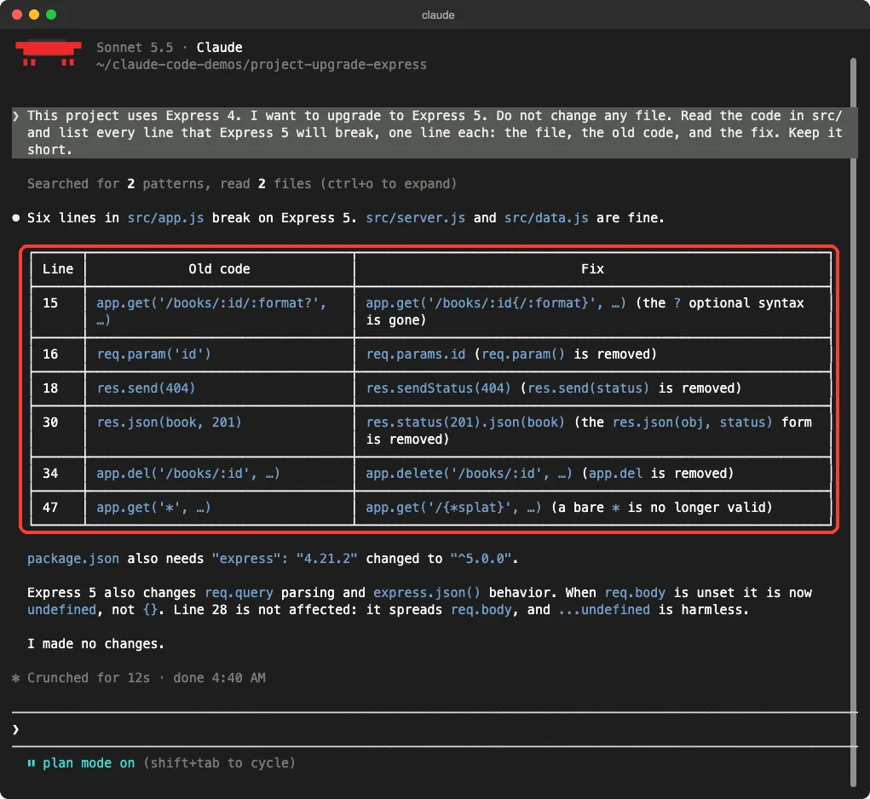Click the pause icon beside plan mode

click(31, 763)
